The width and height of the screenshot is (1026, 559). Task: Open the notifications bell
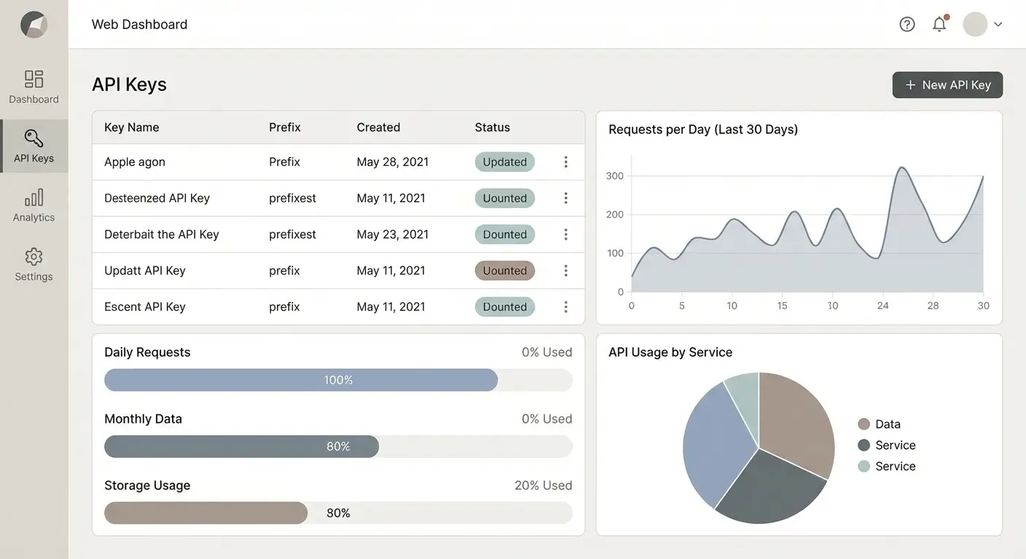coord(940,24)
